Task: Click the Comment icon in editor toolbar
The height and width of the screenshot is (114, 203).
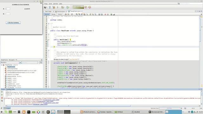Action: pyautogui.click(x=111, y=14)
